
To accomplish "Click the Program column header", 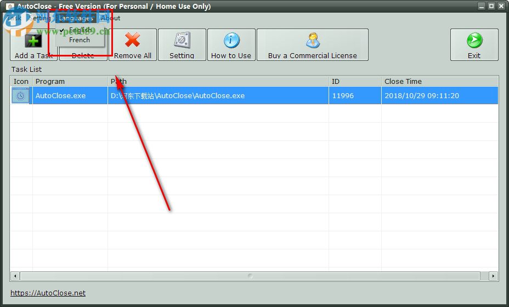I will [x=70, y=82].
